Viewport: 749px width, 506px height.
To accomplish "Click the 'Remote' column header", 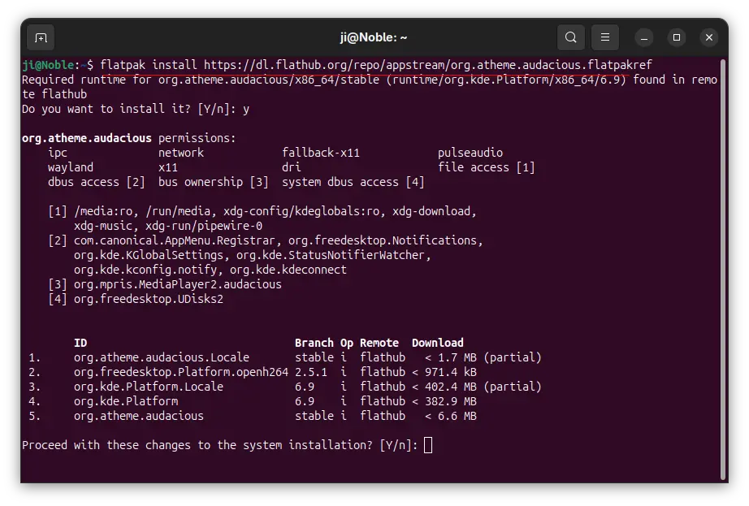I will (379, 344).
